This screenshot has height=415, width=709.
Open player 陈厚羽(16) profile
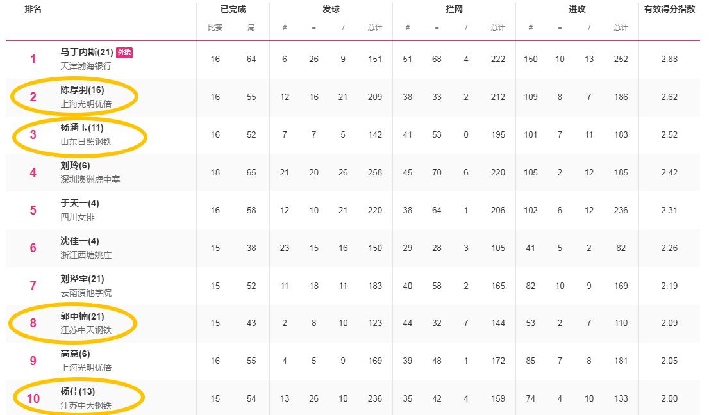point(82,90)
